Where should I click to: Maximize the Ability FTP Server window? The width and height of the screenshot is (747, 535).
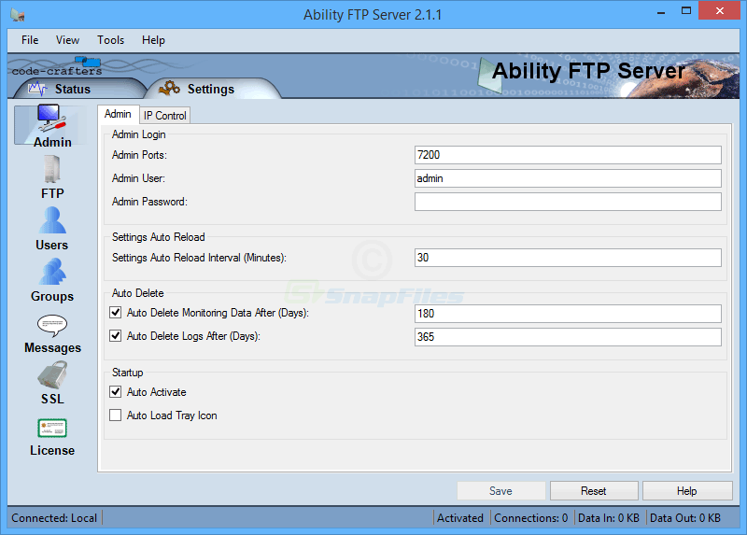click(686, 11)
